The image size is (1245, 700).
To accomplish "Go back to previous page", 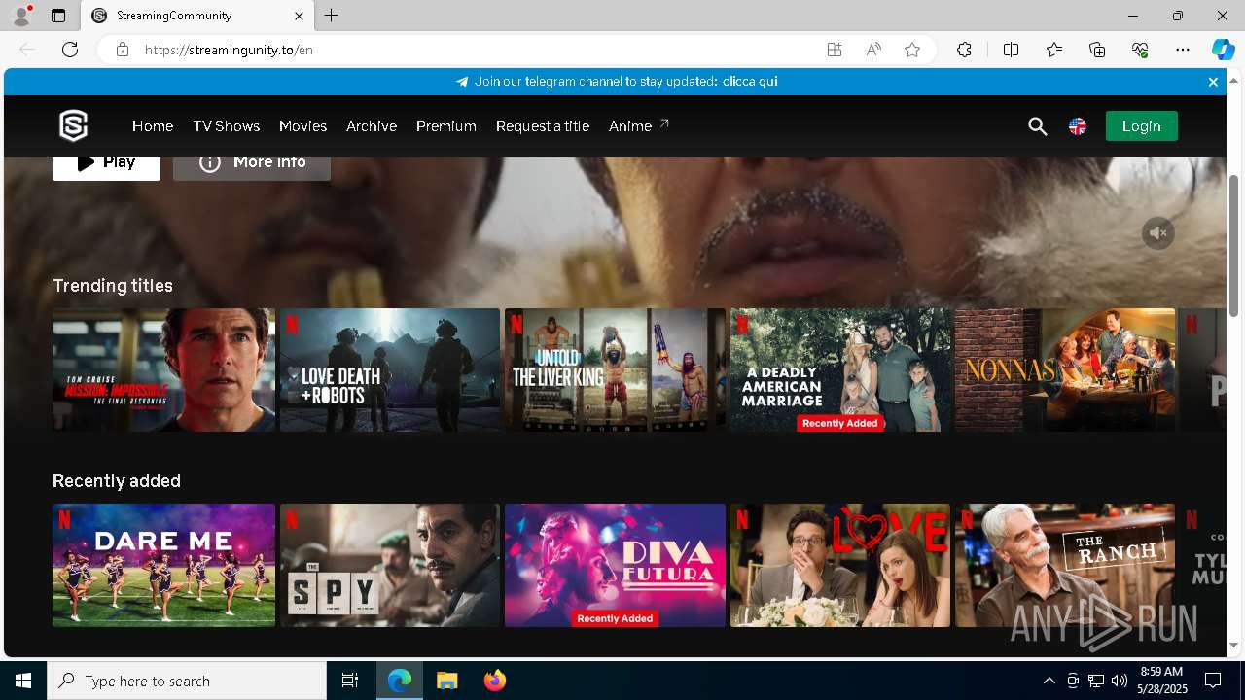I will [27, 50].
